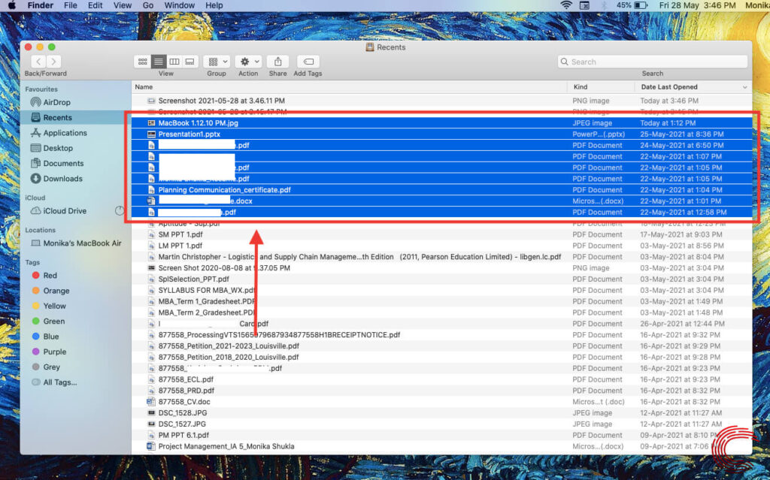Open the Edit menu
770x480 pixels.
(95, 5)
